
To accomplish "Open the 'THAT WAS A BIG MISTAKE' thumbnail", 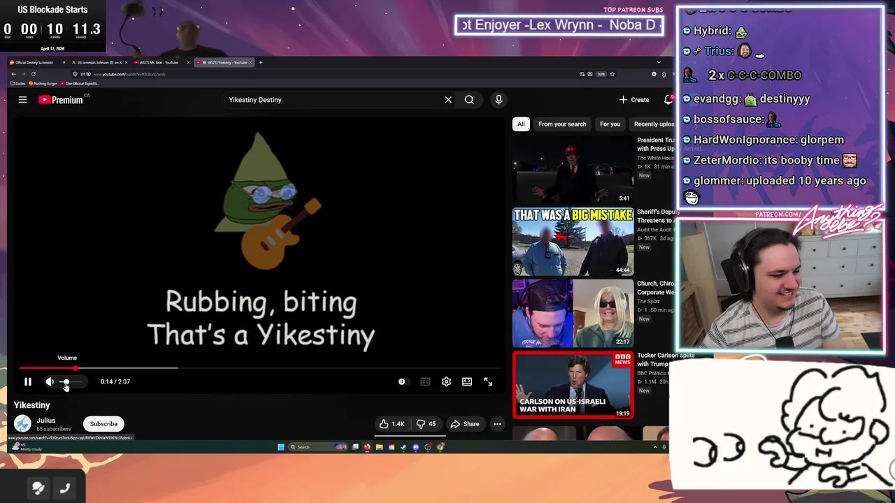I will (x=573, y=242).
